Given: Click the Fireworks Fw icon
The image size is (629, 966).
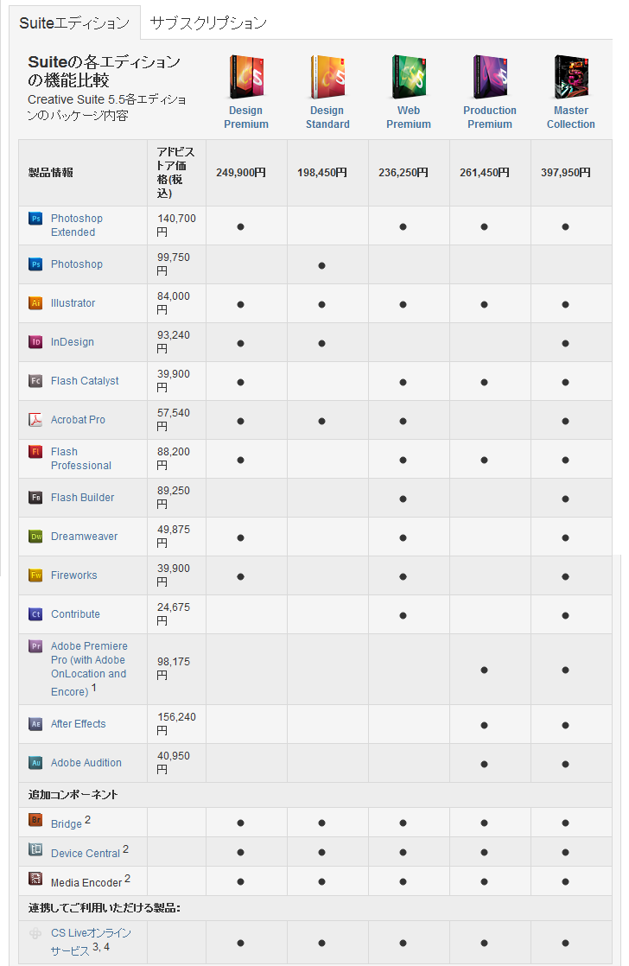Looking at the screenshot, I should pos(35,575).
